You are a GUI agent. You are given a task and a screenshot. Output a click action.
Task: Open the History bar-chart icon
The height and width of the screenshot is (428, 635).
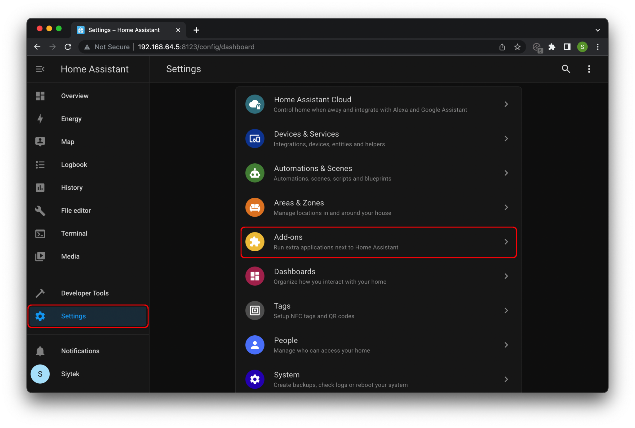[x=40, y=188]
